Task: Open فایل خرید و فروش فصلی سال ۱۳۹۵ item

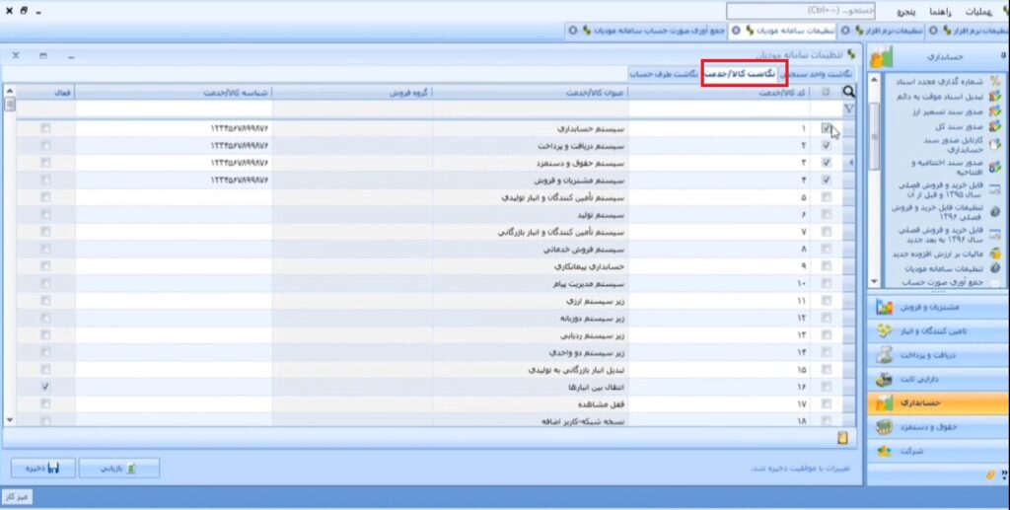Action: click(x=949, y=189)
